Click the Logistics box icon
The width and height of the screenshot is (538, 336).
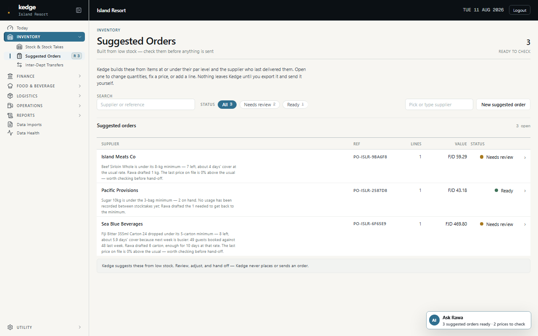coord(11,96)
